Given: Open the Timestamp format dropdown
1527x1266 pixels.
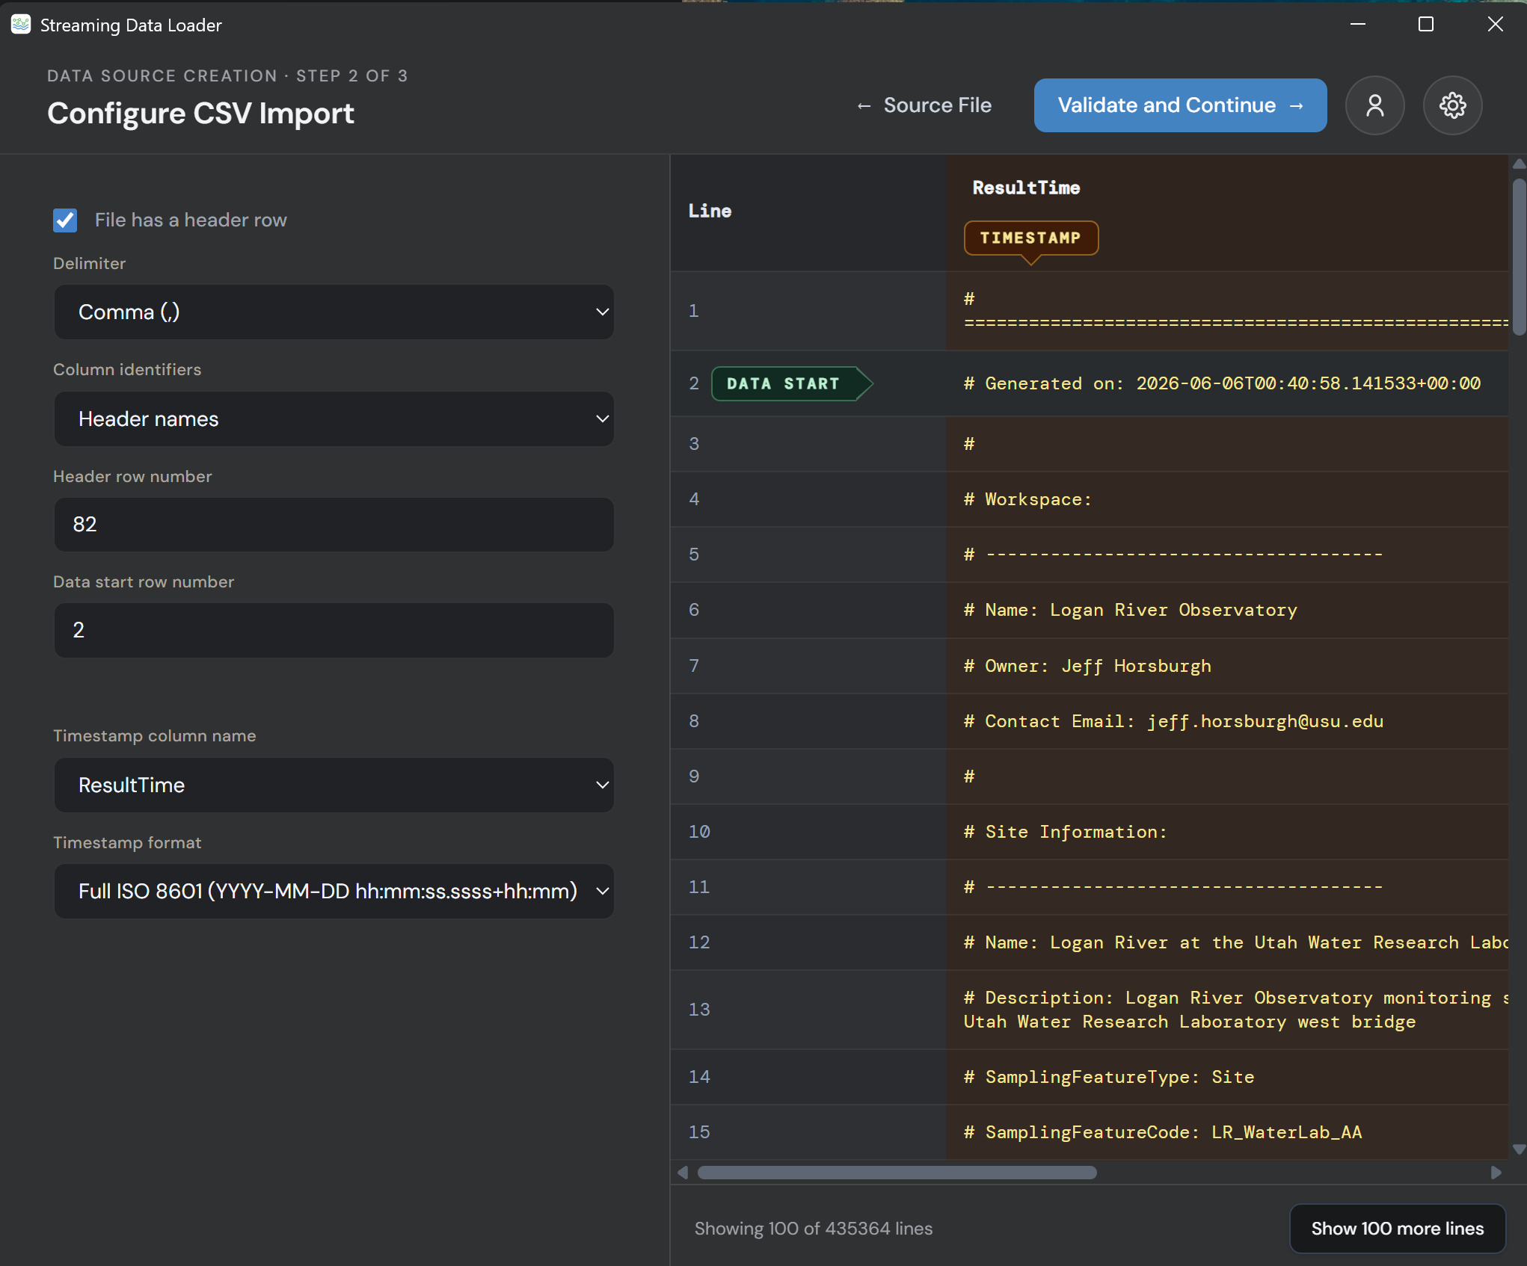Looking at the screenshot, I should [334, 891].
